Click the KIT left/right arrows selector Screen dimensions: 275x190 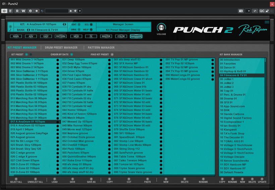[x=64, y=25]
